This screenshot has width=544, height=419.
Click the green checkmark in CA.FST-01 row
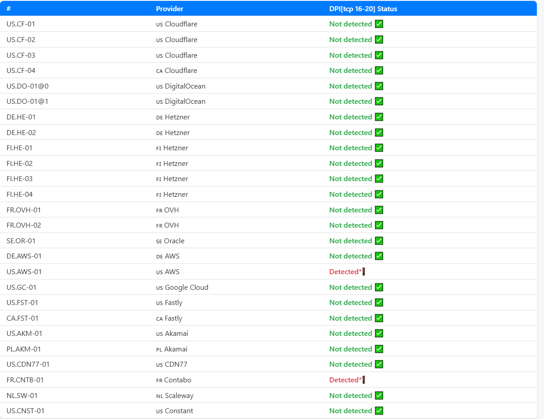coord(379,318)
